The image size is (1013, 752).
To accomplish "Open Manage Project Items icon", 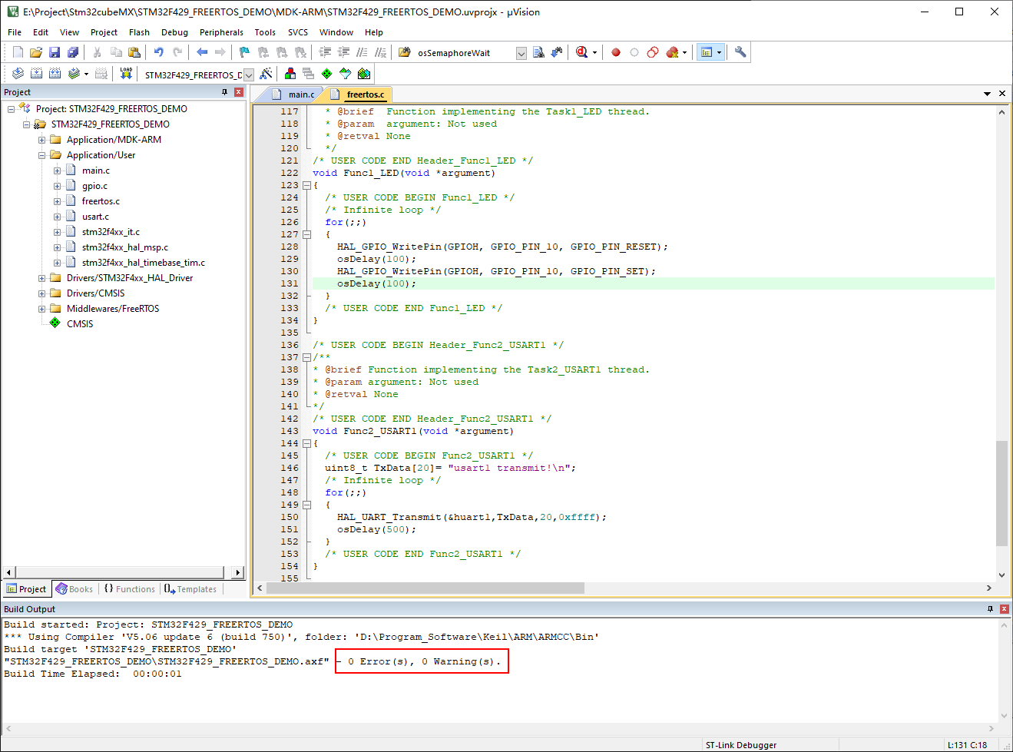I will pos(290,74).
